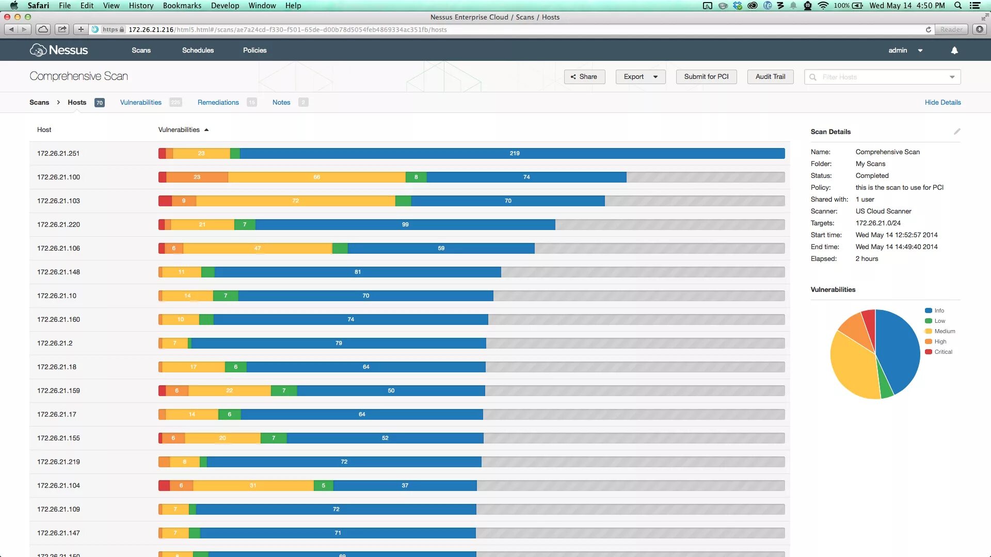Expand the Filter Hosts dropdown arrow
Image resolution: width=991 pixels, height=557 pixels.
click(952, 77)
